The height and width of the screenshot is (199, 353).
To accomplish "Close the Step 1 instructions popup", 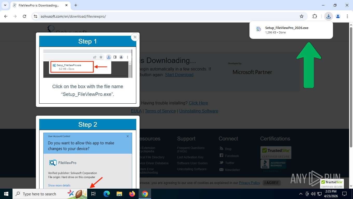I will pos(135,37).
